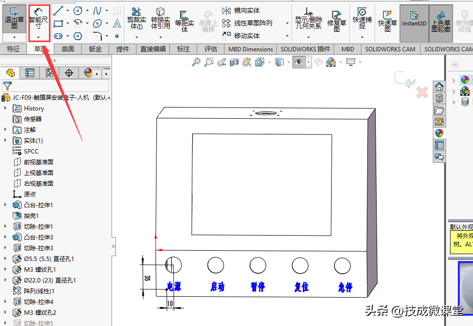
Task: Select the Polygon sketch tool
Action: tap(78, 36)
